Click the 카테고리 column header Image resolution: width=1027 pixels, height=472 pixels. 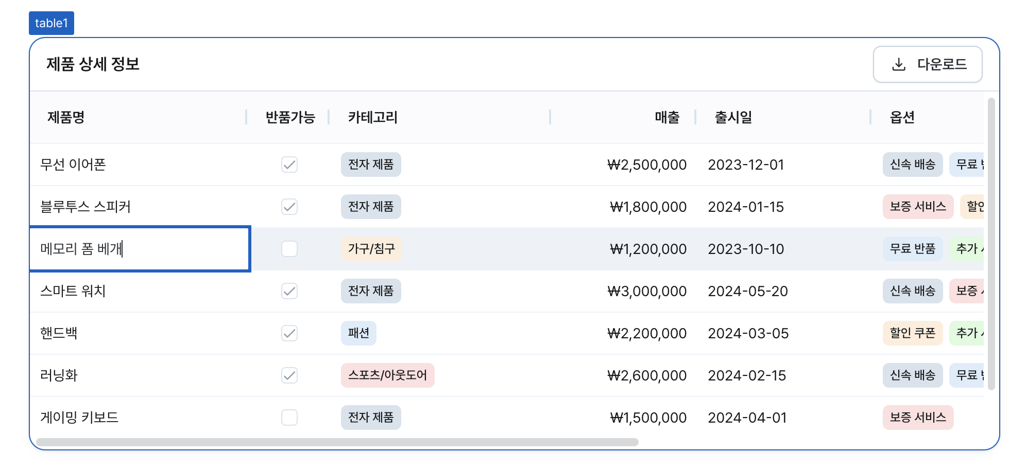tap(373, 117)
